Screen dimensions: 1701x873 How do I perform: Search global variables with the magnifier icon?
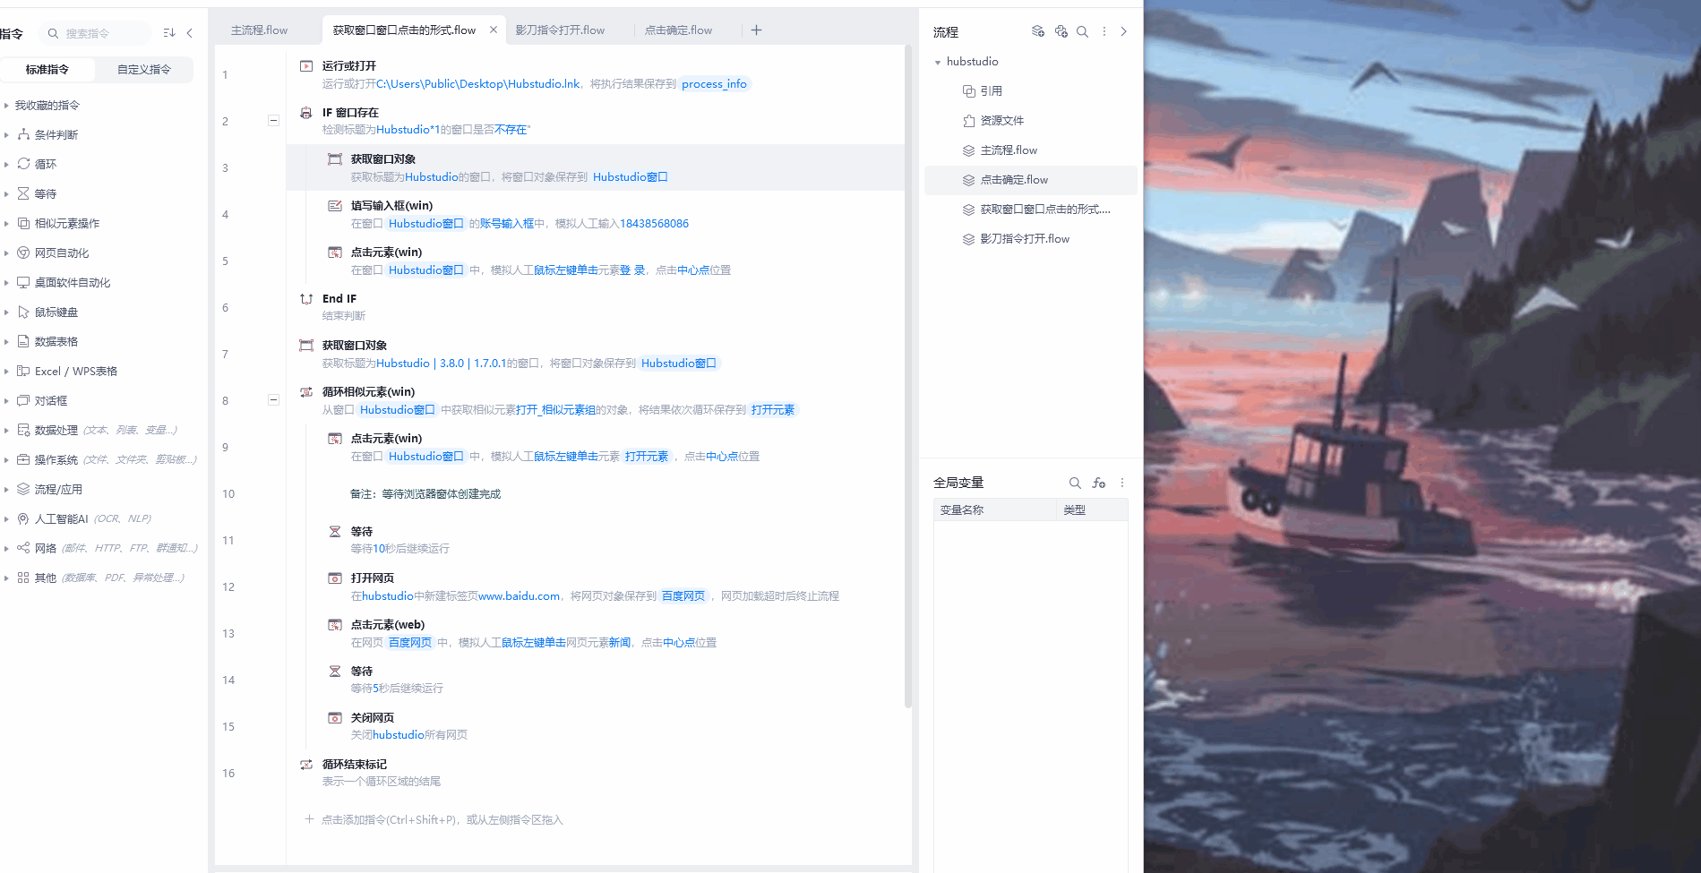click(1075, 483)
